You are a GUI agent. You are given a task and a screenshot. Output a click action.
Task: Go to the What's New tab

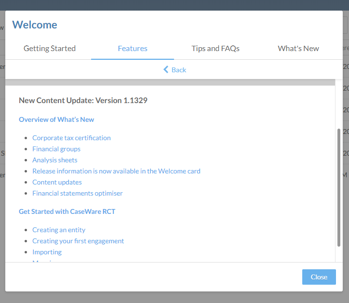pos(298,48)
